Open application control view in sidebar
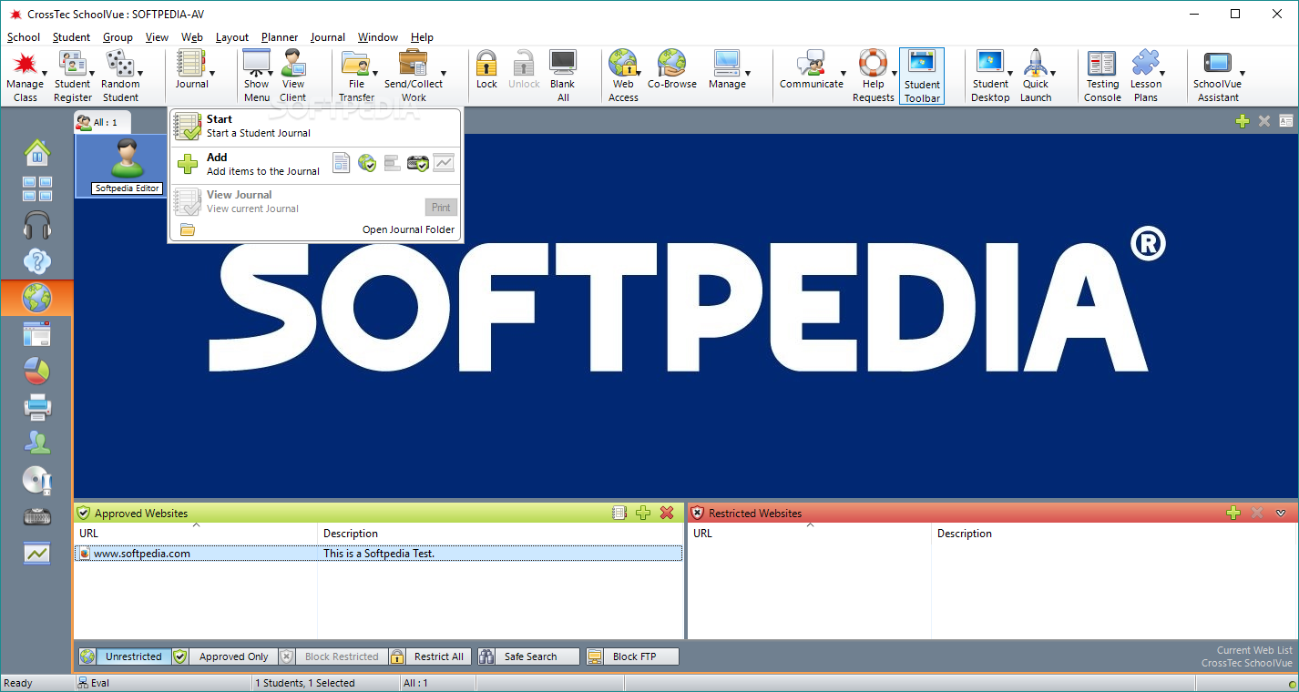1299x692 pixels. pos(37,334)
